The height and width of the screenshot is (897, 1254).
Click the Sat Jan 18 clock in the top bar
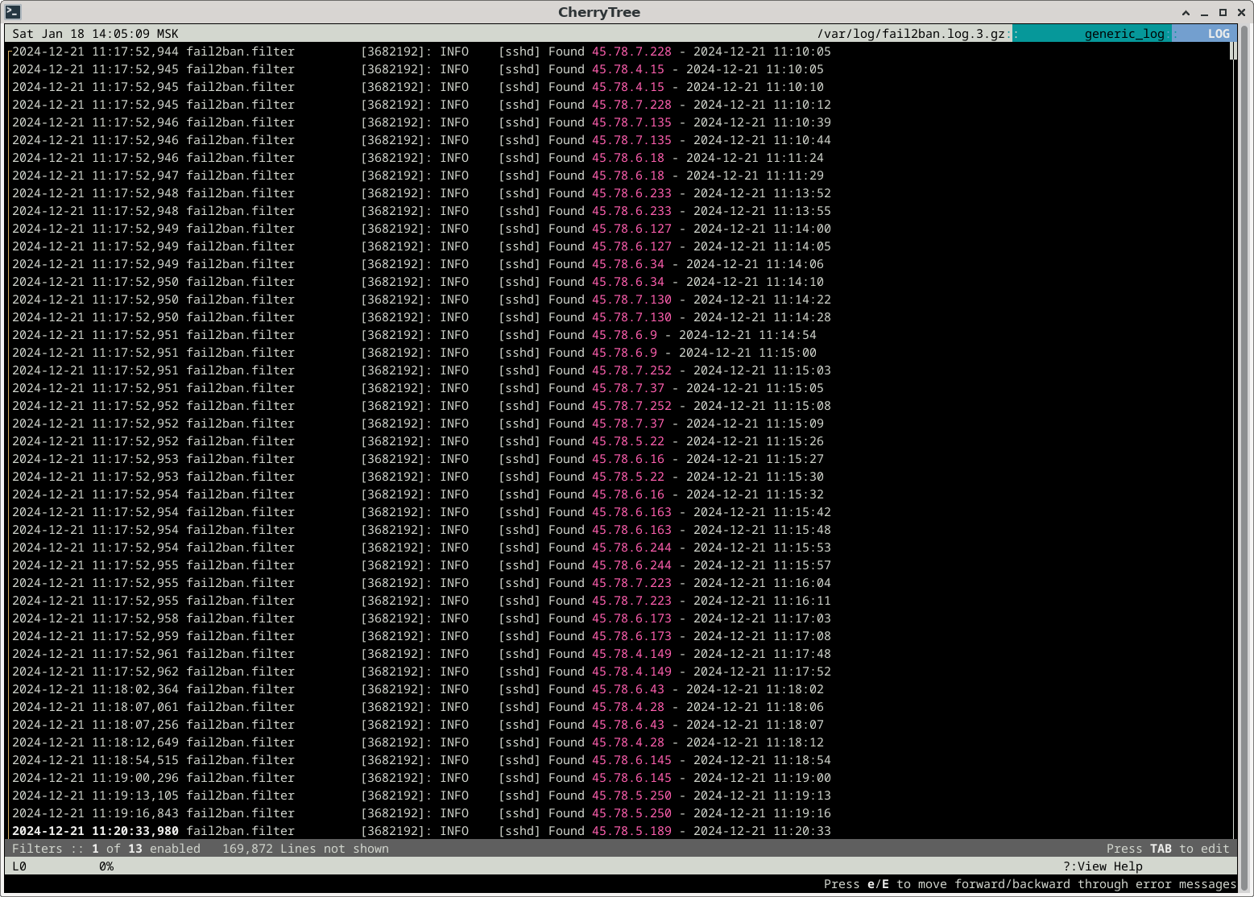pyautogui.click(x=95, y=34)
